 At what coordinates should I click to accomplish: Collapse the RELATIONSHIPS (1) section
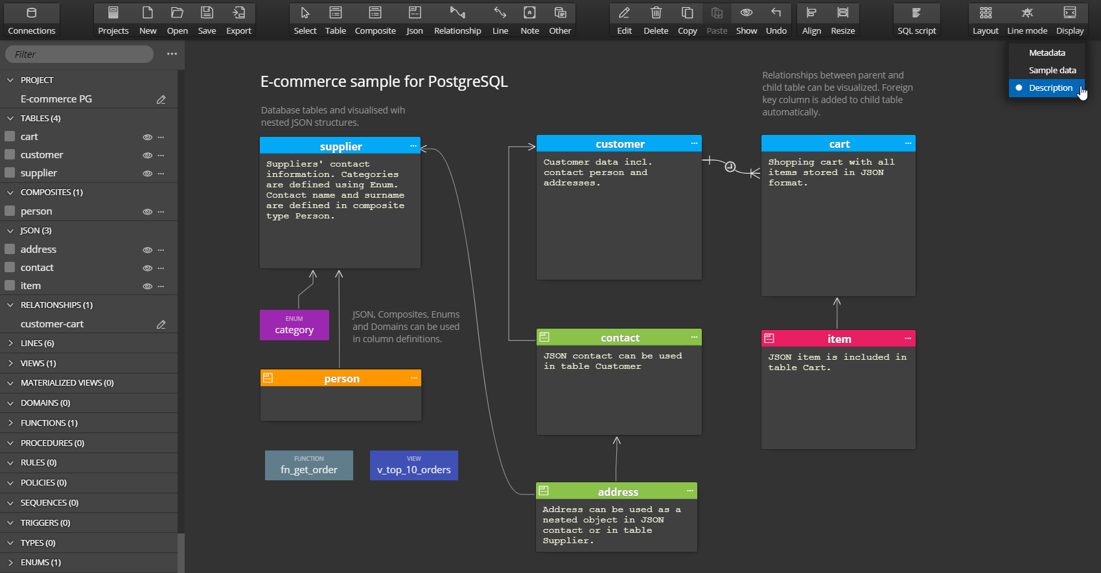pyautogui.click(x=10, y=305)
